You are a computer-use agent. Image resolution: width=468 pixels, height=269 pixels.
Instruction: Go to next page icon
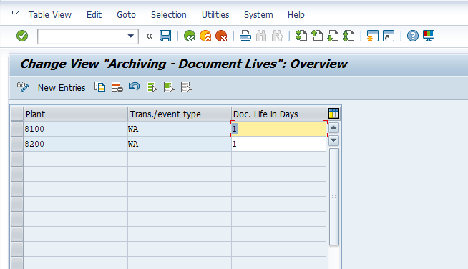click(333, 36)
